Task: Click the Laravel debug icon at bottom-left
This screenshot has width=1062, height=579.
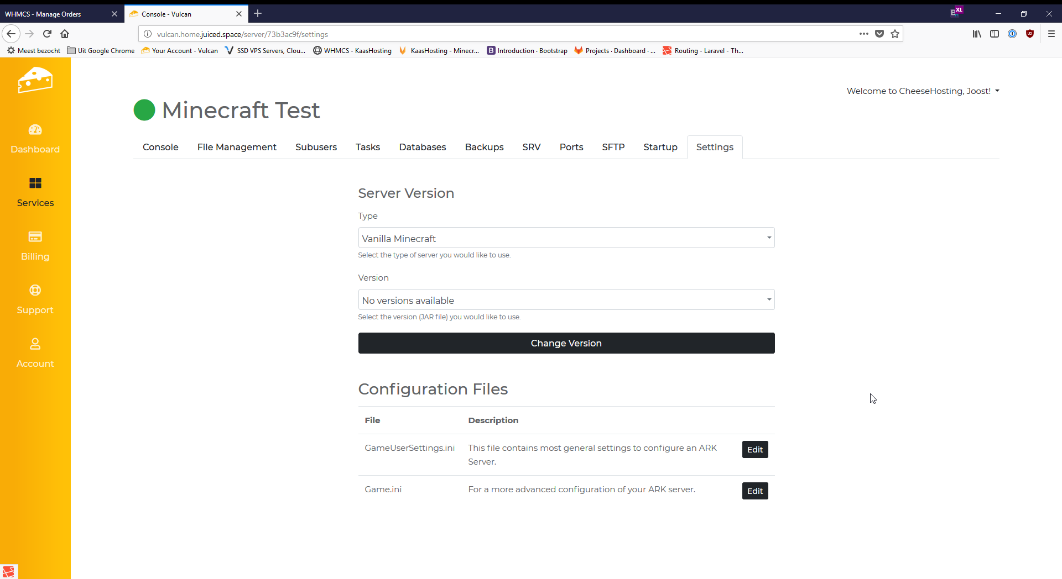Action: [x=9, y=571]
